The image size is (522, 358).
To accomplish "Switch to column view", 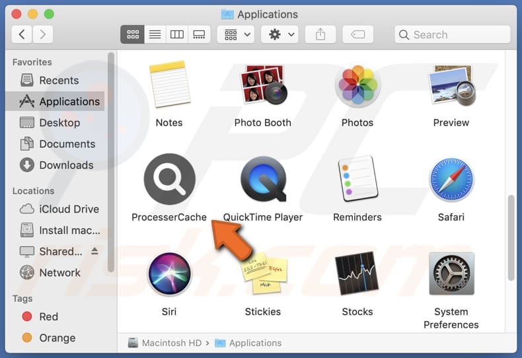I will click(x=177, y=34).
